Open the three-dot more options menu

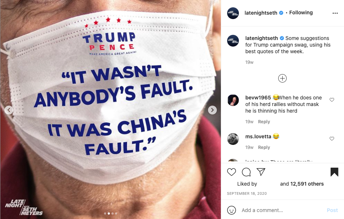(335, 13)
